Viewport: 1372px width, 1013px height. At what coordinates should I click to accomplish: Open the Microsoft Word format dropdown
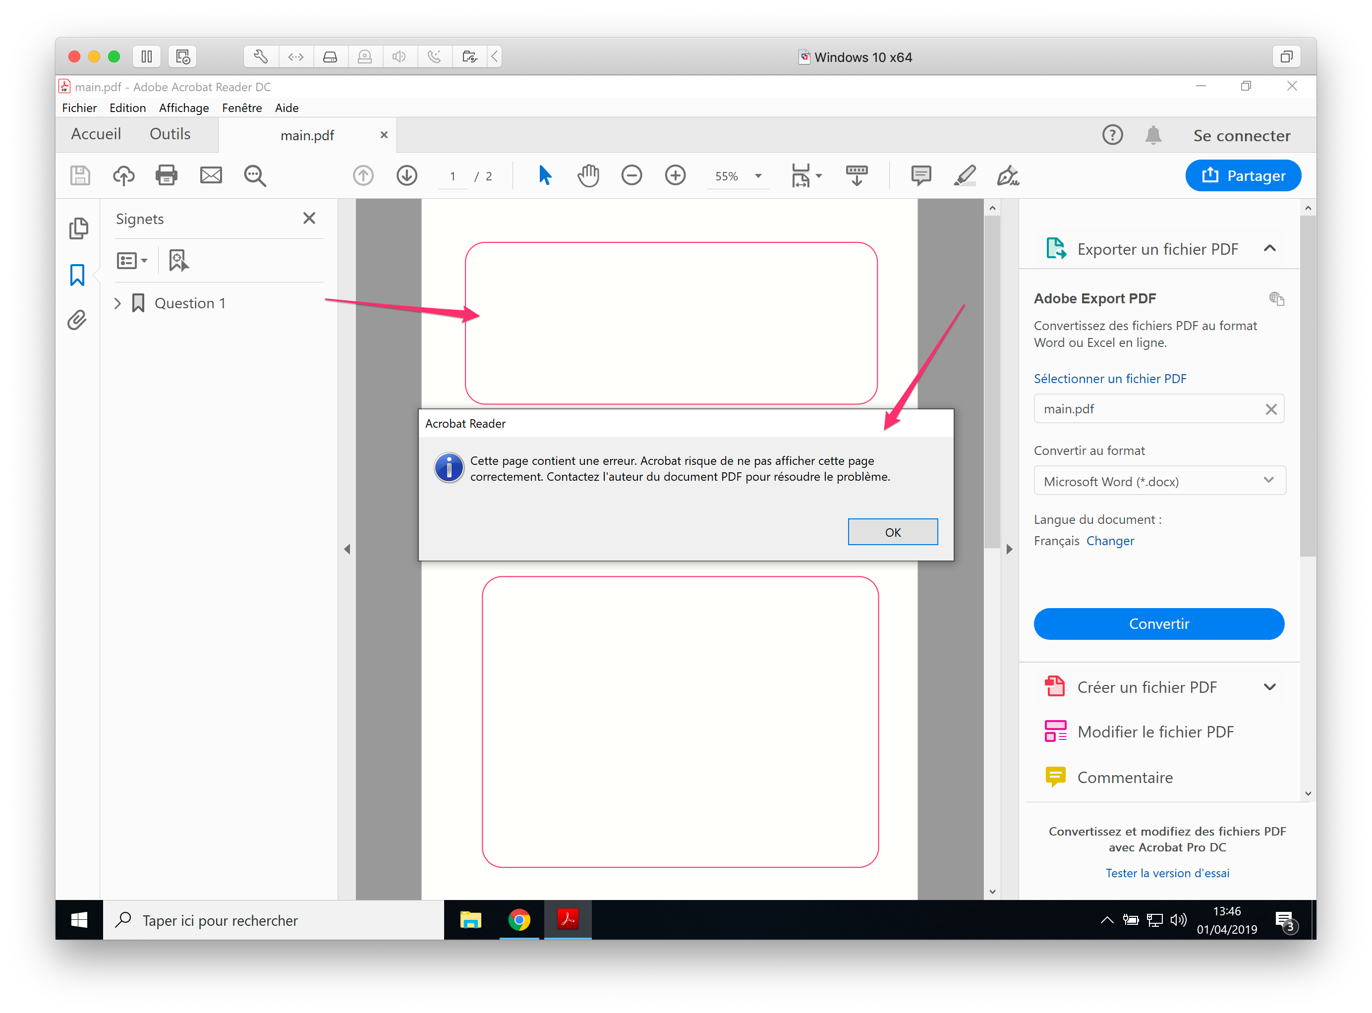(x=1268, y=481)
